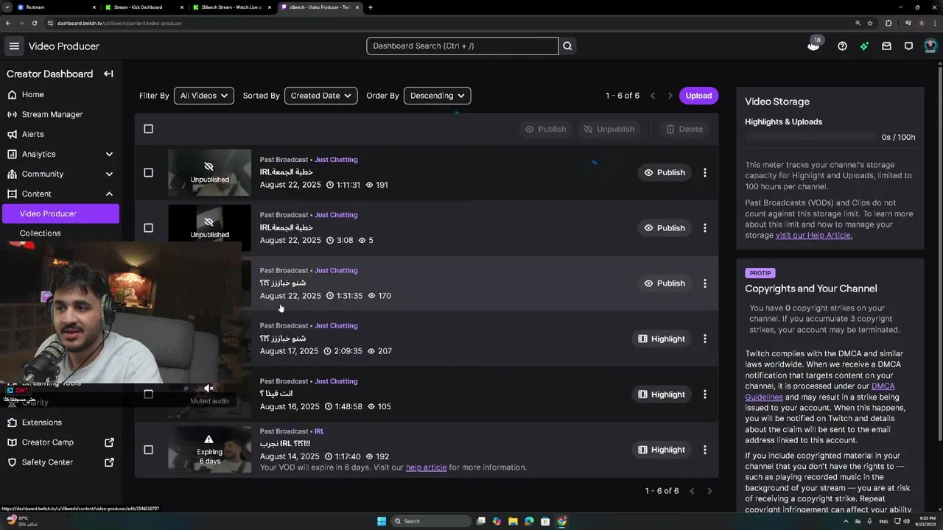Open the Created Date sort dropdown
Viewport: 943px width, 530px height.
(x=320, y=96)
